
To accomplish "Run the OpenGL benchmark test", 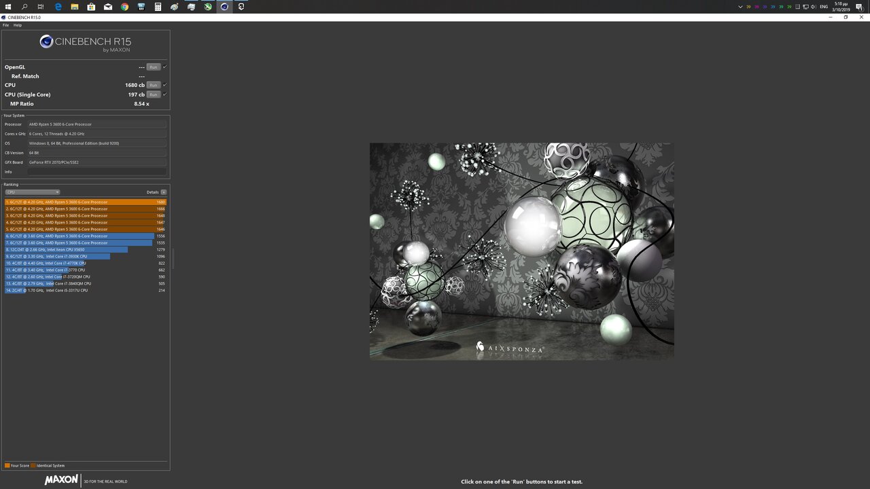I will click(x=154, y=67).
